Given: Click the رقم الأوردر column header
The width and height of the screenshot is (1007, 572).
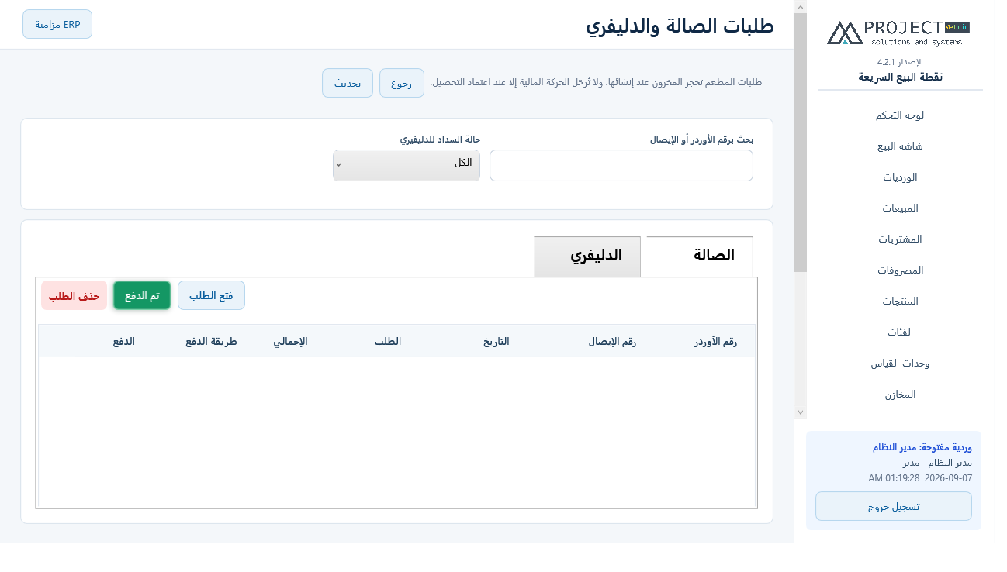Looking at the screenshot, I should tap(715, 342).
